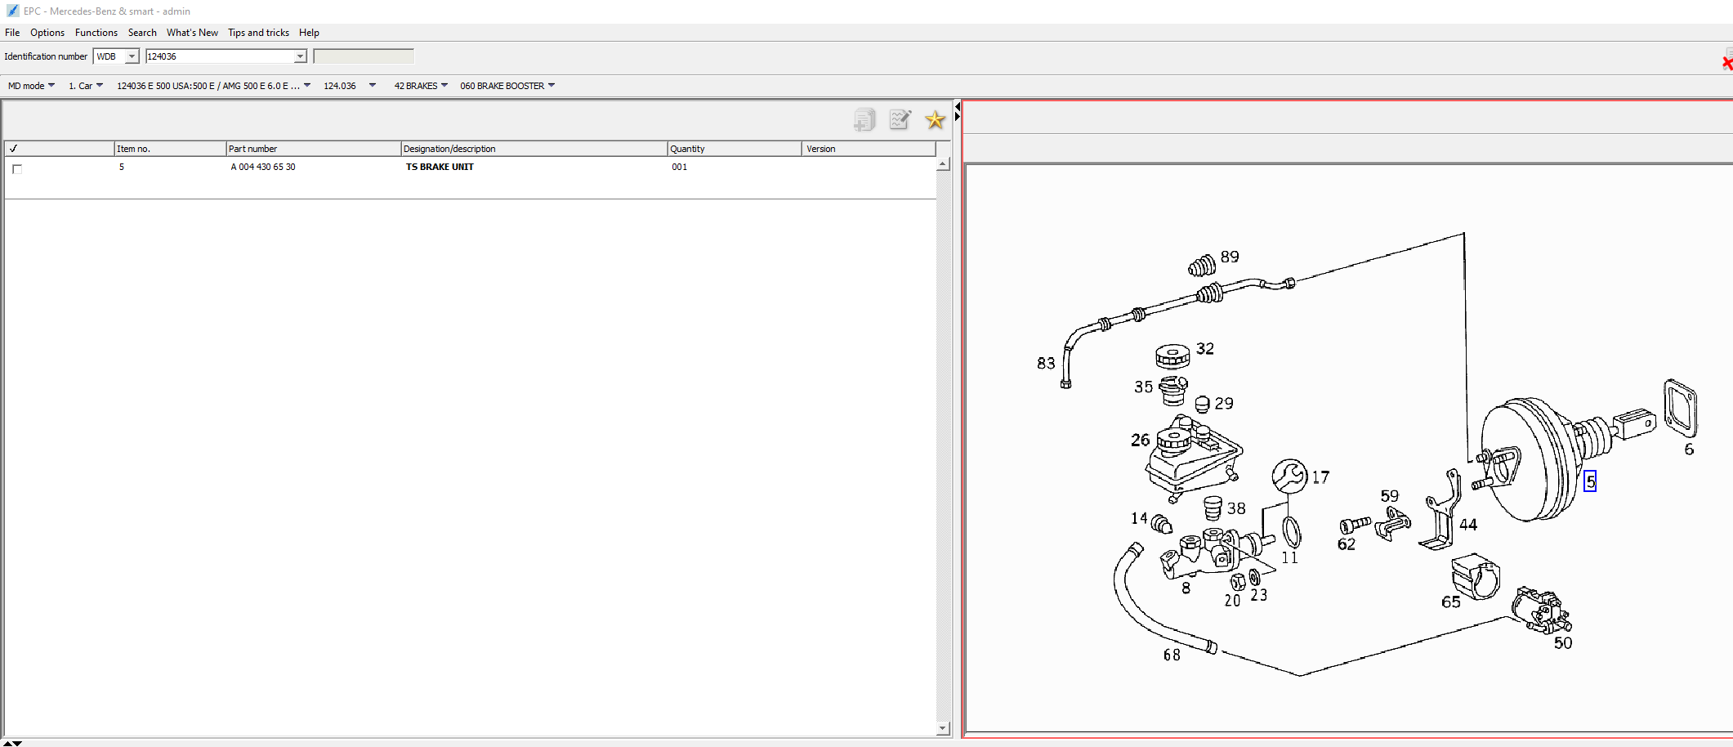Sort by Designation/description column header
This screenshot has width=1733, height=747.
pyautogui.click(x=534, y=149)
